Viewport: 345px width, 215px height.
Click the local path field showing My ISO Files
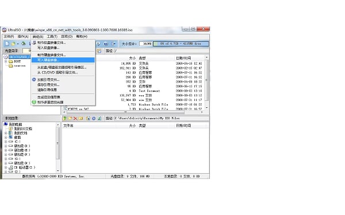[x=162, y=118]
